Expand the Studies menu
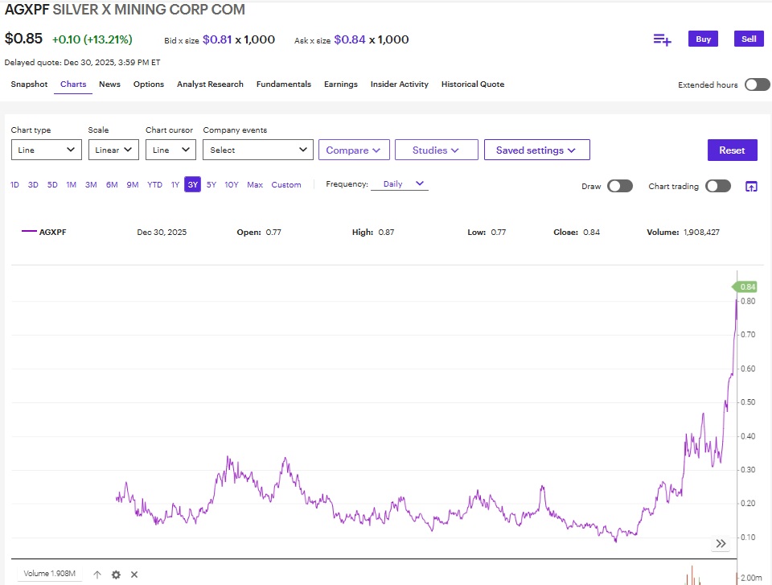 (x=436, y=150)
